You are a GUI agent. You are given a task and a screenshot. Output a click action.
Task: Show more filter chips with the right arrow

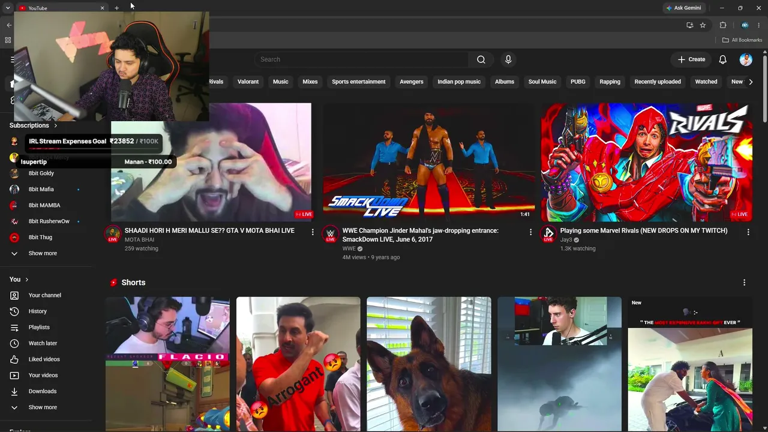[751, 82]
